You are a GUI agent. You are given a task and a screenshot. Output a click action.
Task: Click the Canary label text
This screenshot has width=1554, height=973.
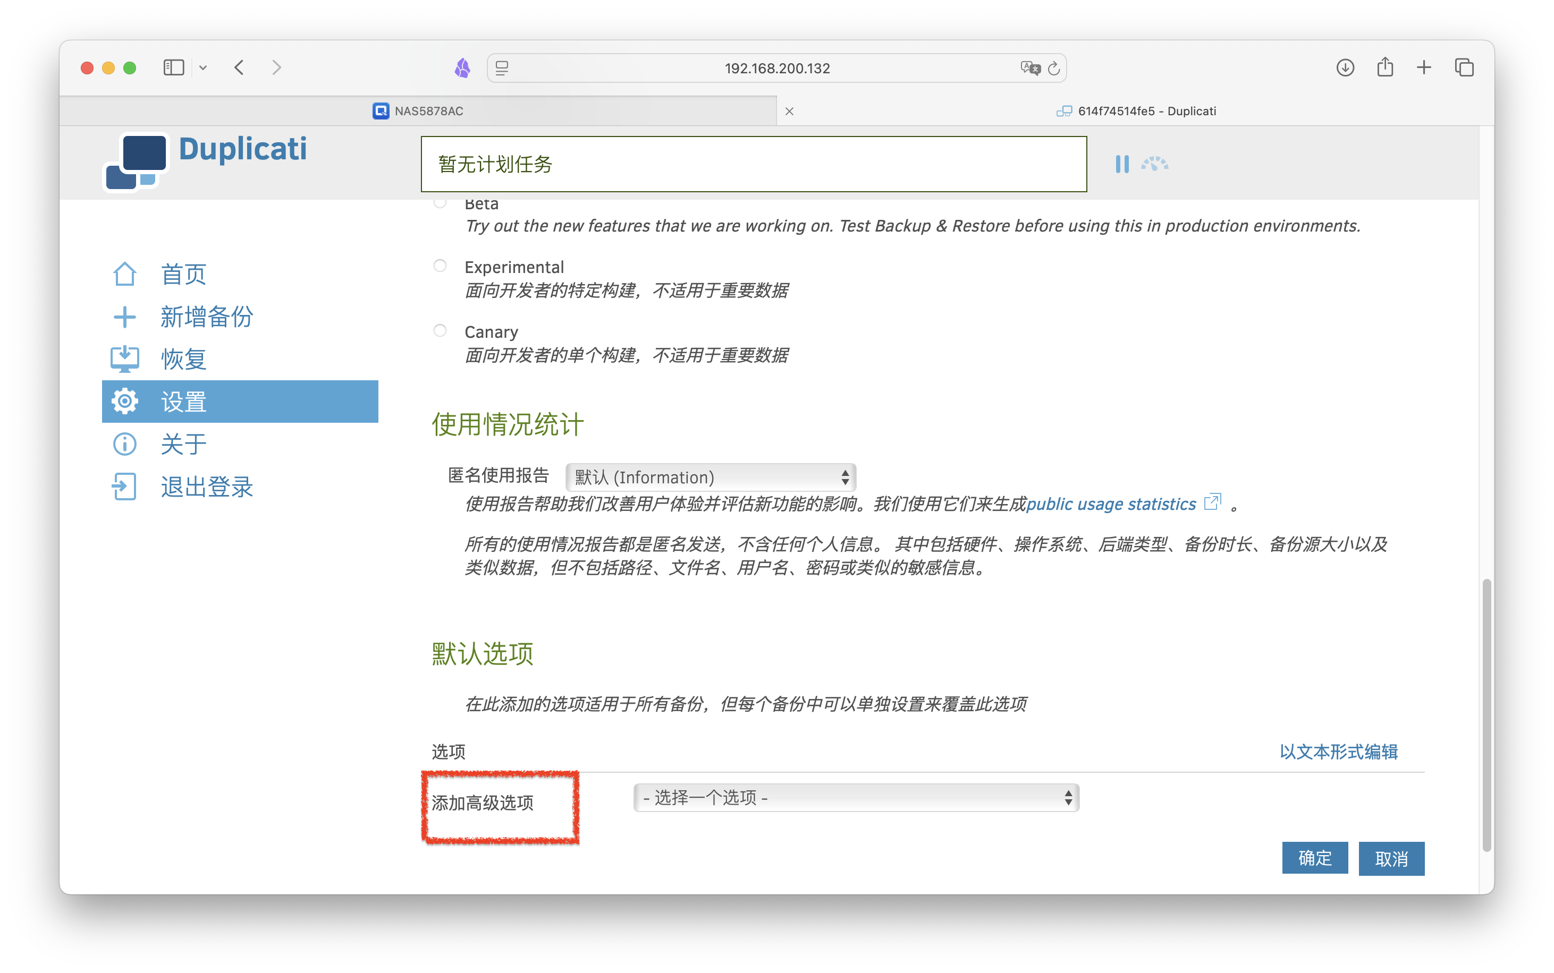(x=491, y=331)
